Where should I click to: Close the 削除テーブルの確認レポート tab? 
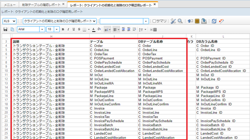click(63, 4)
